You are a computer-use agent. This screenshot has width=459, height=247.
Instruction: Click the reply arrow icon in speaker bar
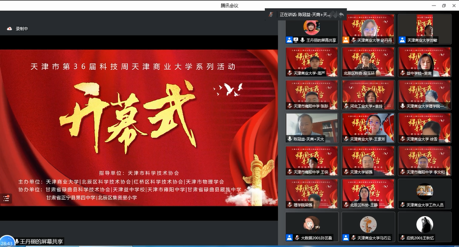point(341,14)
